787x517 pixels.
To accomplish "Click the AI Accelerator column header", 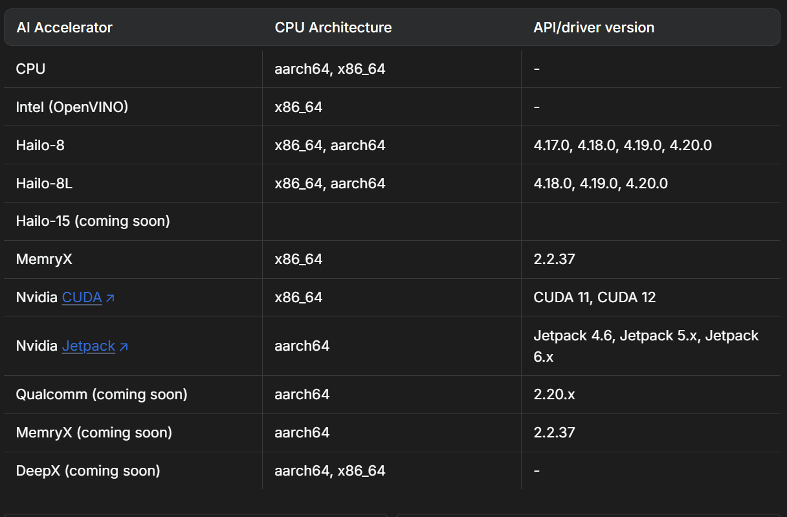I will tap(64, 28).
